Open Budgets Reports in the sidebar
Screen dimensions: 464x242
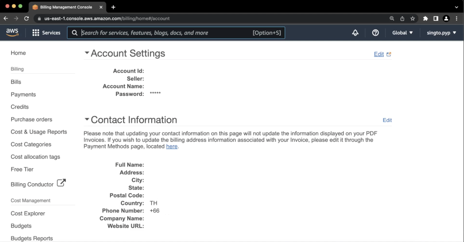click(32, 238)
